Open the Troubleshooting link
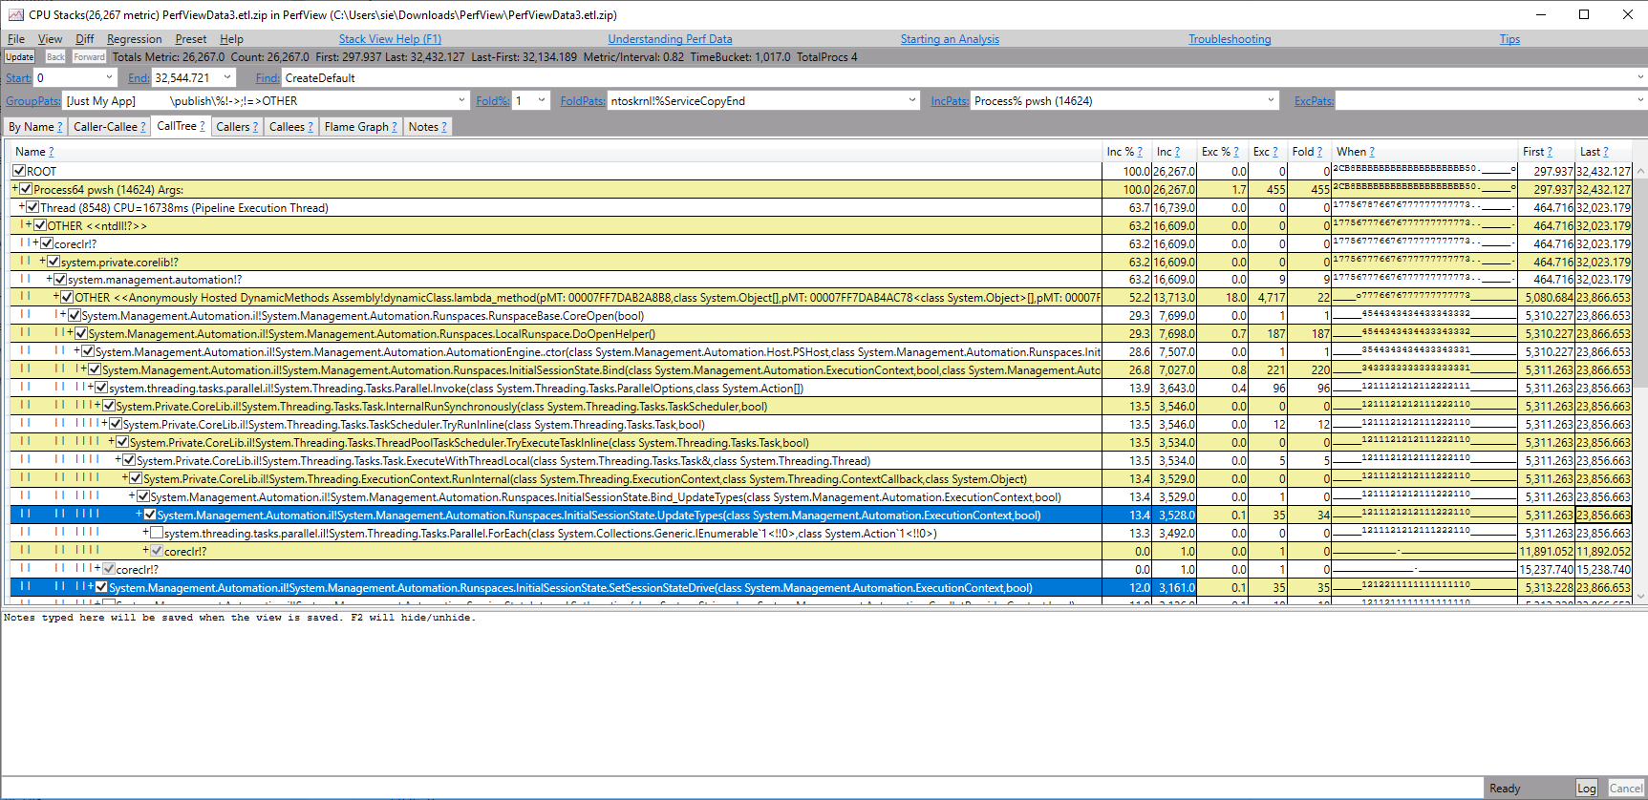 [x=1230, y=39]
